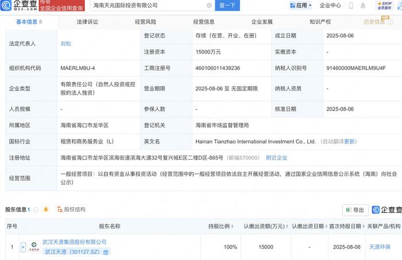Open the Qichacha logo home link

pyautogui.click(x=19, y=5)
